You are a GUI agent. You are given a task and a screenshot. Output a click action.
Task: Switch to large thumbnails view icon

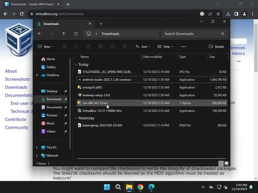coord(227,163)
